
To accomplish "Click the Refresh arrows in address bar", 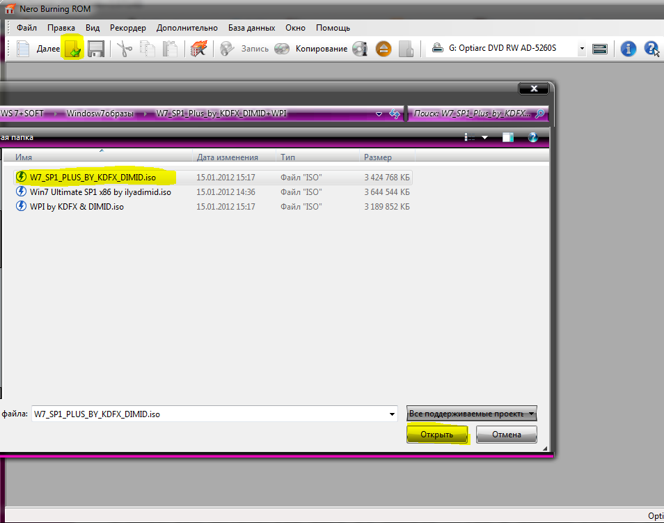I will 394,114.
